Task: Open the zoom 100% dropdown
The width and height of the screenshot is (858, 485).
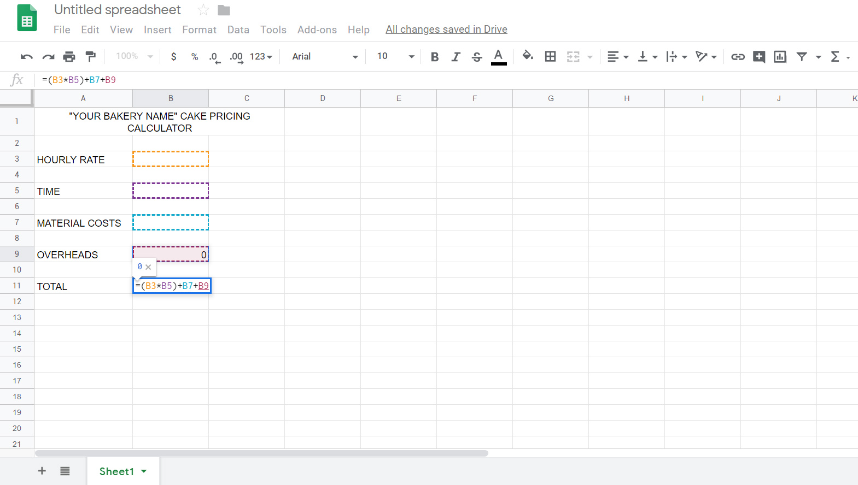Action: coord(134,56)
